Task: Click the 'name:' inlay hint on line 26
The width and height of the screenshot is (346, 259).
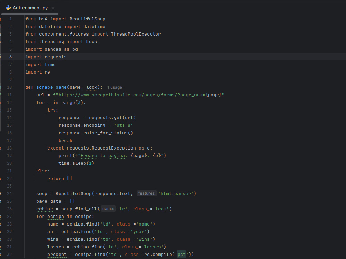Action: (x=108, y=209)
